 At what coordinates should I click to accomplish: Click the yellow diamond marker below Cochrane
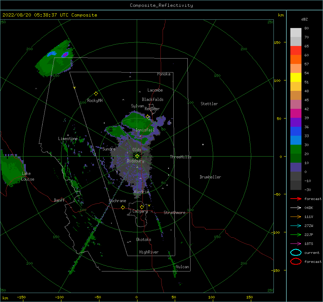pos(123,207)
